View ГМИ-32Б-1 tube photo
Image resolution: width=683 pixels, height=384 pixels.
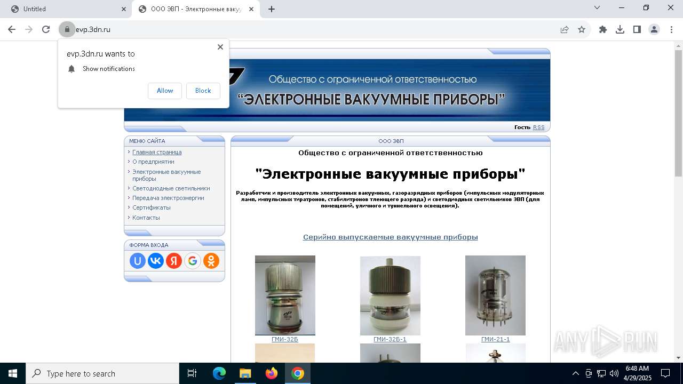390,295
